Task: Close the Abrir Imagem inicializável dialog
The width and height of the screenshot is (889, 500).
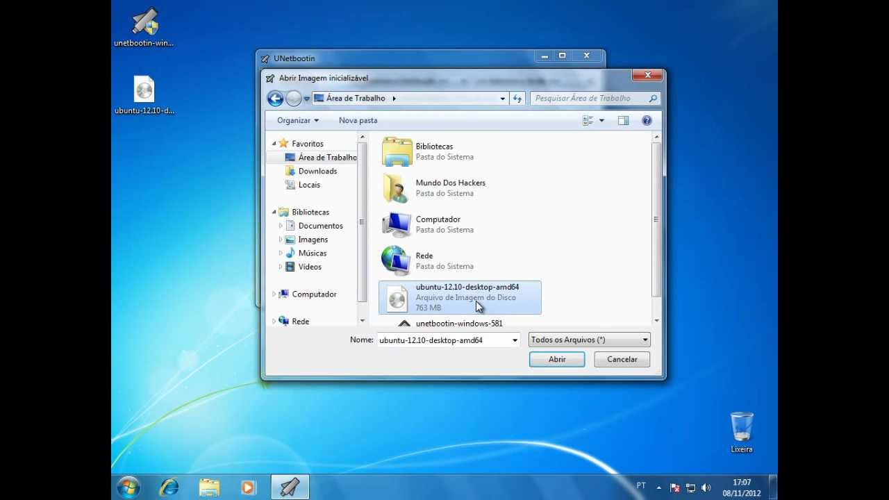Action: click(647, 75)
